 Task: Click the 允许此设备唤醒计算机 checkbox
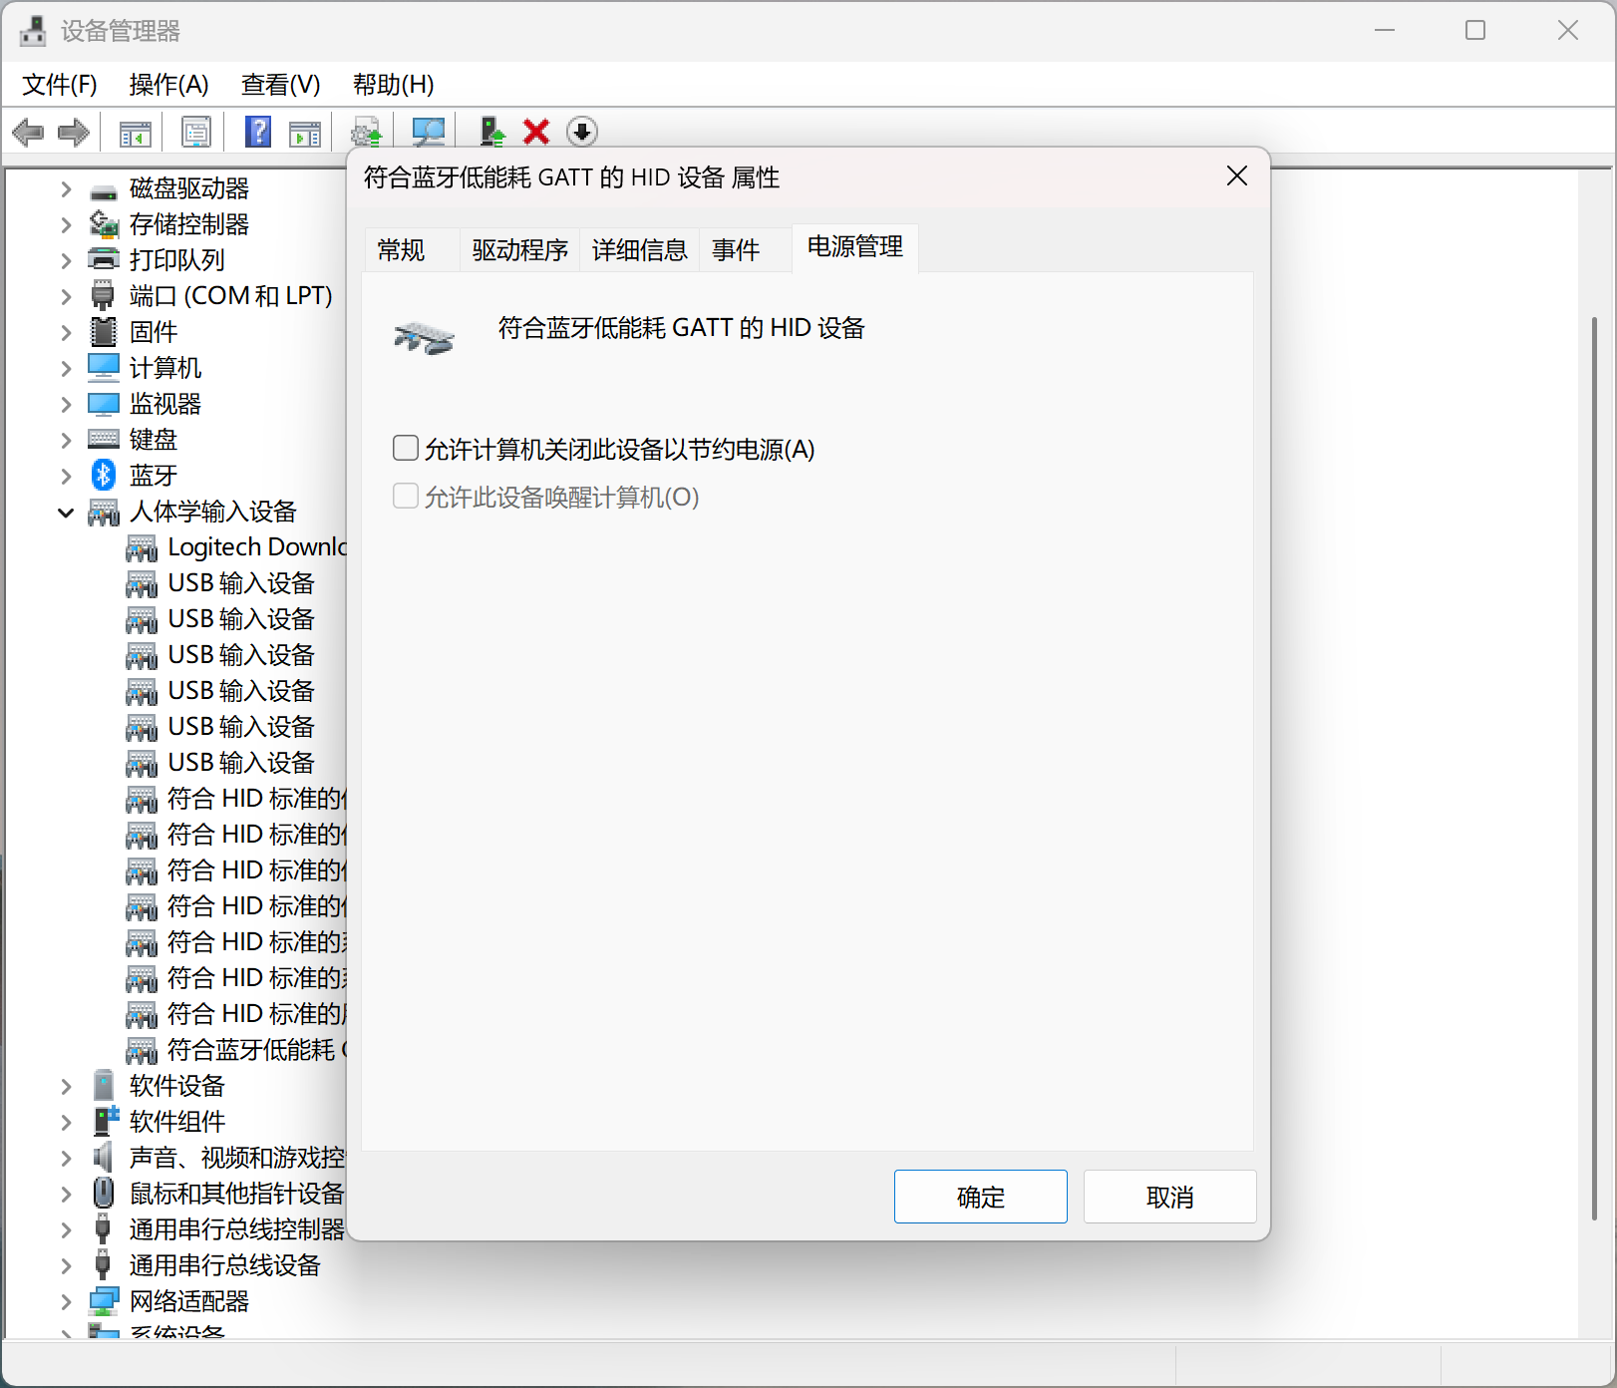pyautogui.click(x=406, y=497)
